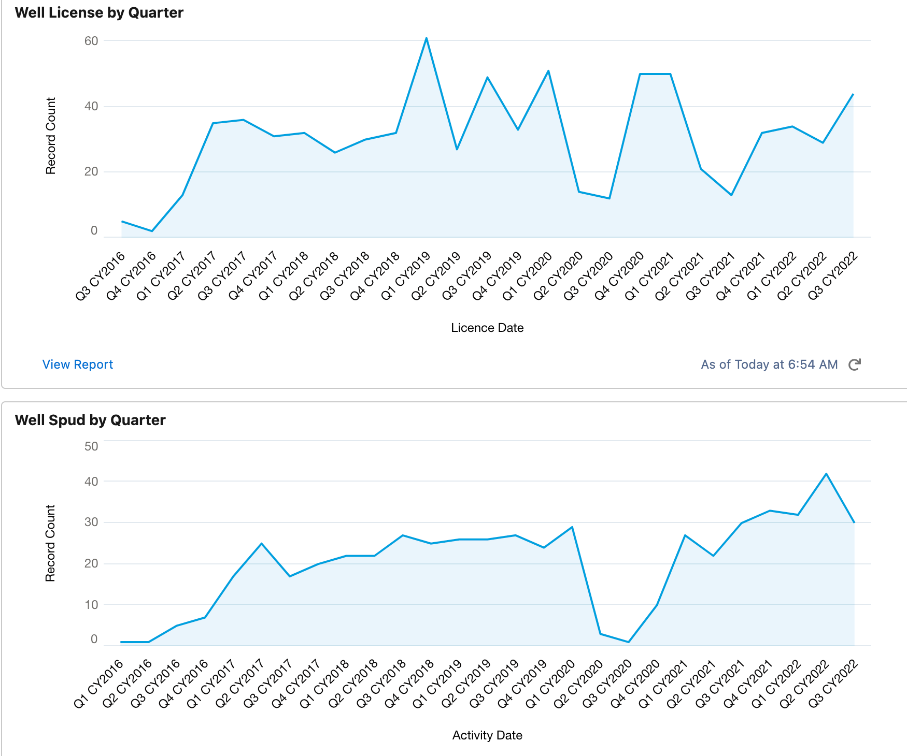The image size is (907, 756).
Task: Click the Q3 CY2022 endpoint of License chart
Action: click(x=853, y=94)
